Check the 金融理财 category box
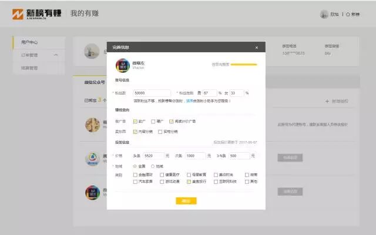376x235 pixels. click(x=135, y=174)
